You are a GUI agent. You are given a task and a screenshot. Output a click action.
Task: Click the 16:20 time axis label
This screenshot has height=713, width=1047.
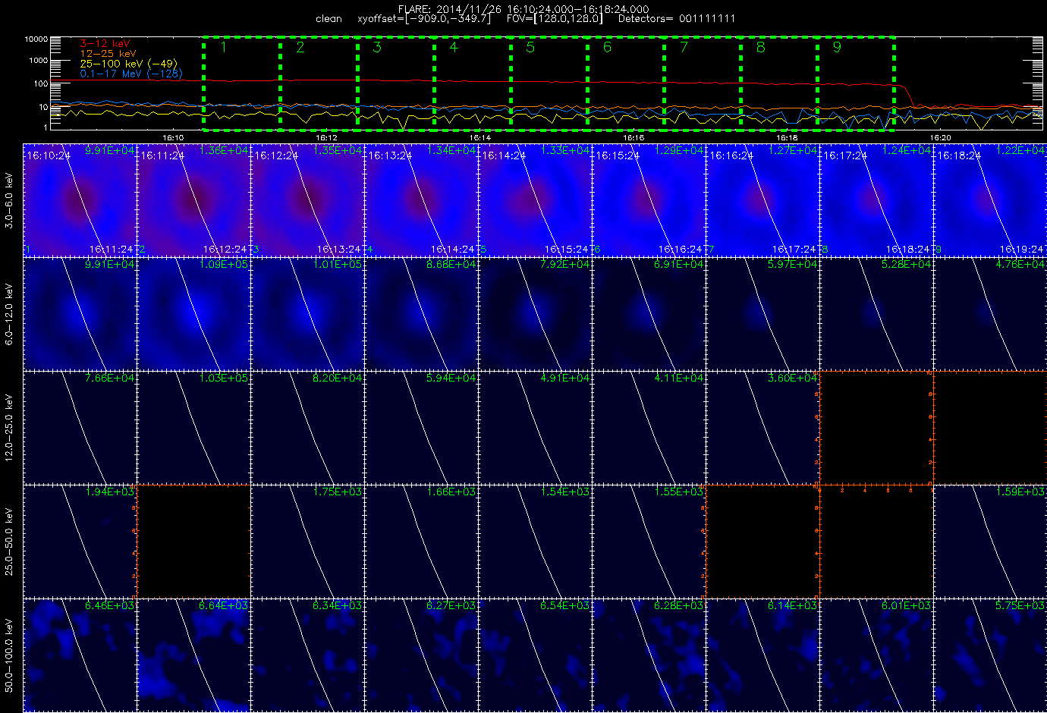pyautogui.click(x=940, y=137)
